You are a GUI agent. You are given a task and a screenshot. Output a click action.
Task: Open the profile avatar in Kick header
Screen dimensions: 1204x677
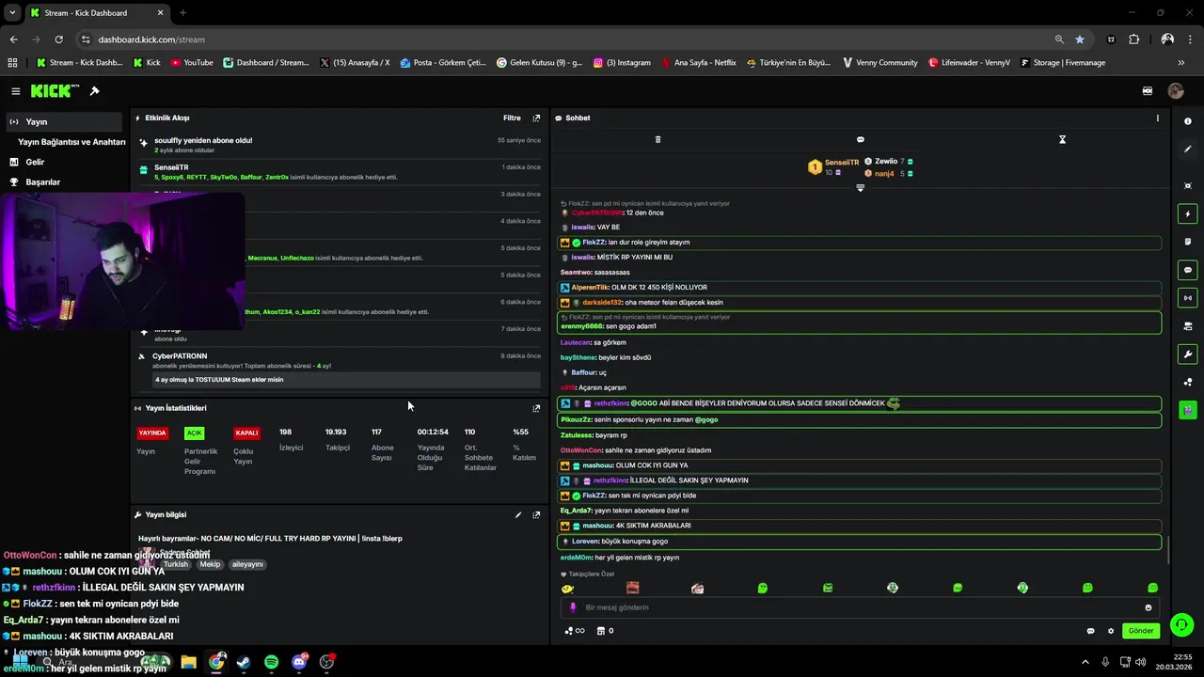(x=1176, y=91)
